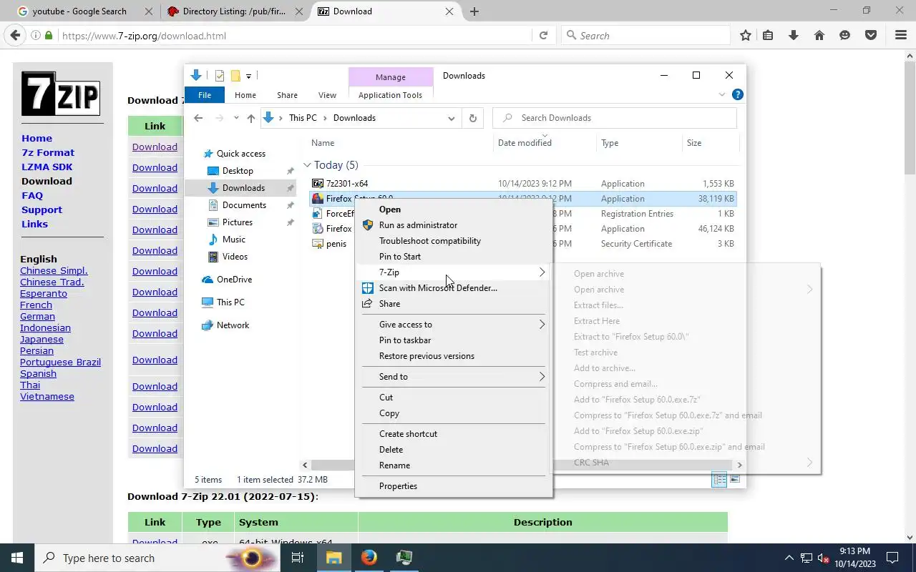Reload the 7-zip page
This screenshot has width=916, height=572.
coord(543,35)
